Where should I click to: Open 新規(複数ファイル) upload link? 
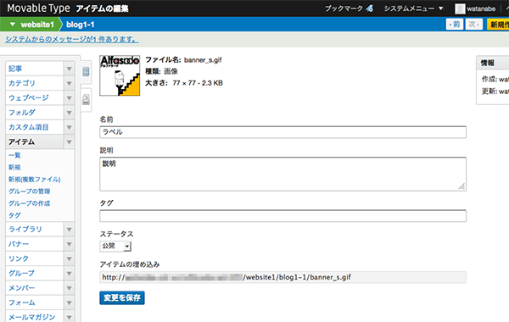[x=35, y=180]
